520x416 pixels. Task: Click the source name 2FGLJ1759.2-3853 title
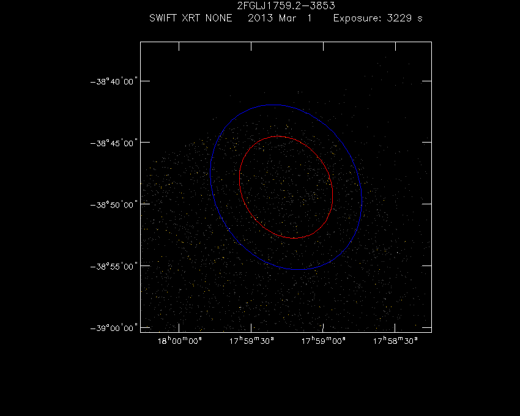(x=286, y=6)
